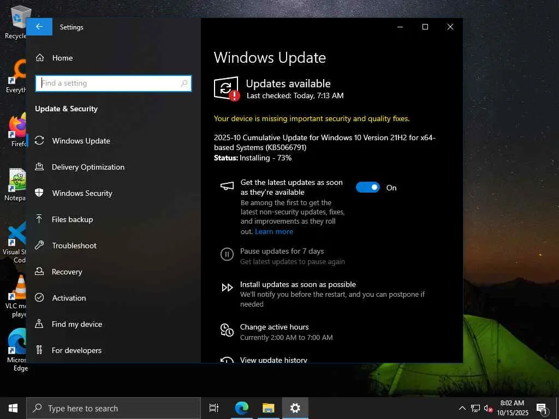Click the Activation checkmark circle icon
This screenshot has width=559, height=419.
click(39, 297)
